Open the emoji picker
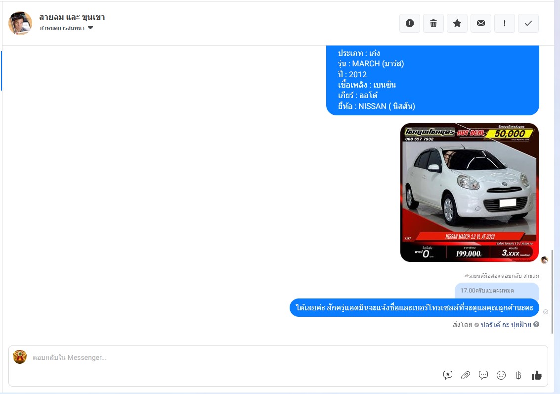Screen dimensions: 560x394 [x=501, y=375]
